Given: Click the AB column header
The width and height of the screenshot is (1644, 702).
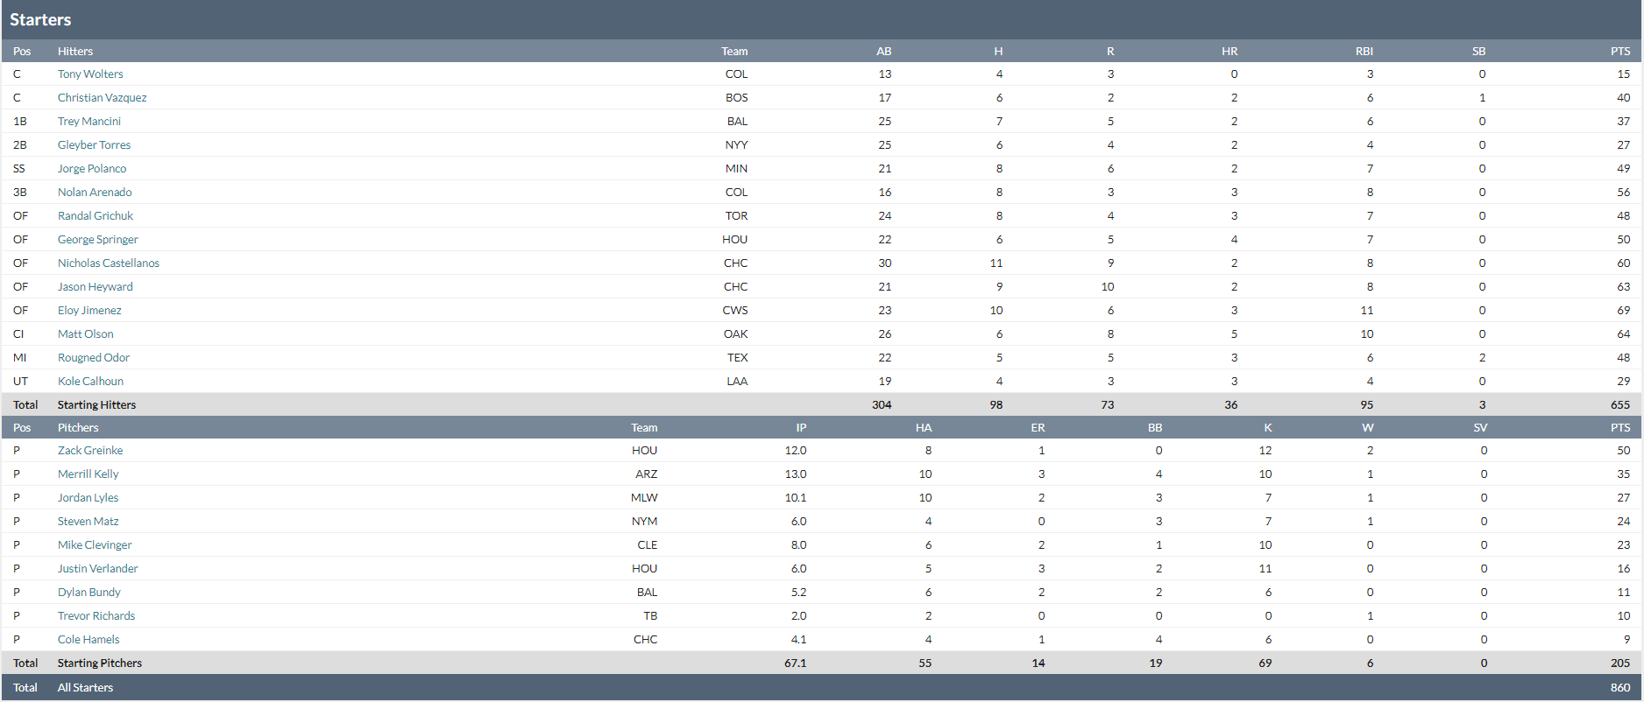Looking at the screenshot, I should pyautogui.click(x=883, y=52).
